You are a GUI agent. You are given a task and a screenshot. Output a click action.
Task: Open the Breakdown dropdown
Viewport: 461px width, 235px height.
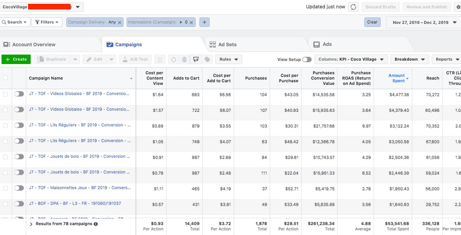[409, 60]
